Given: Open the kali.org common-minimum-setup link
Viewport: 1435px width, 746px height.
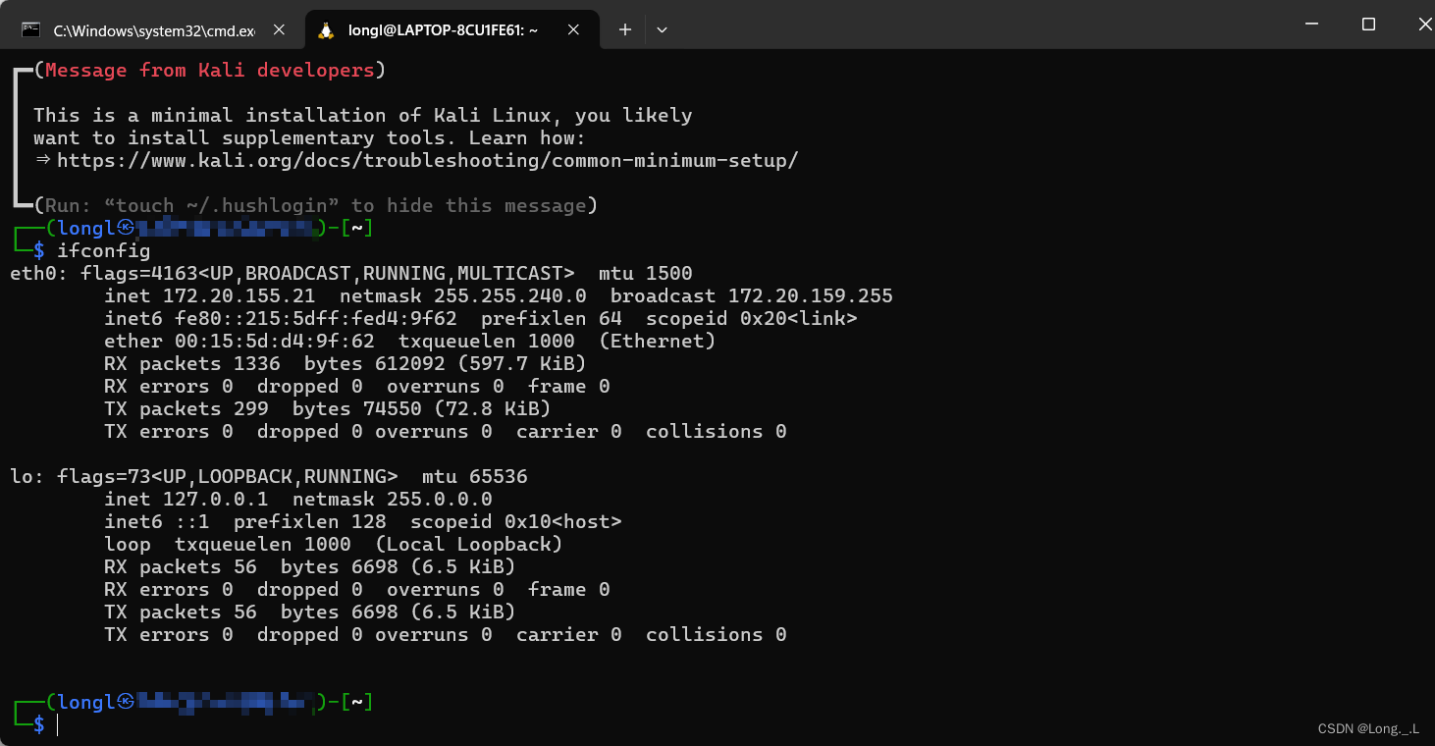Looking at the screenshot, I should 427,160.
